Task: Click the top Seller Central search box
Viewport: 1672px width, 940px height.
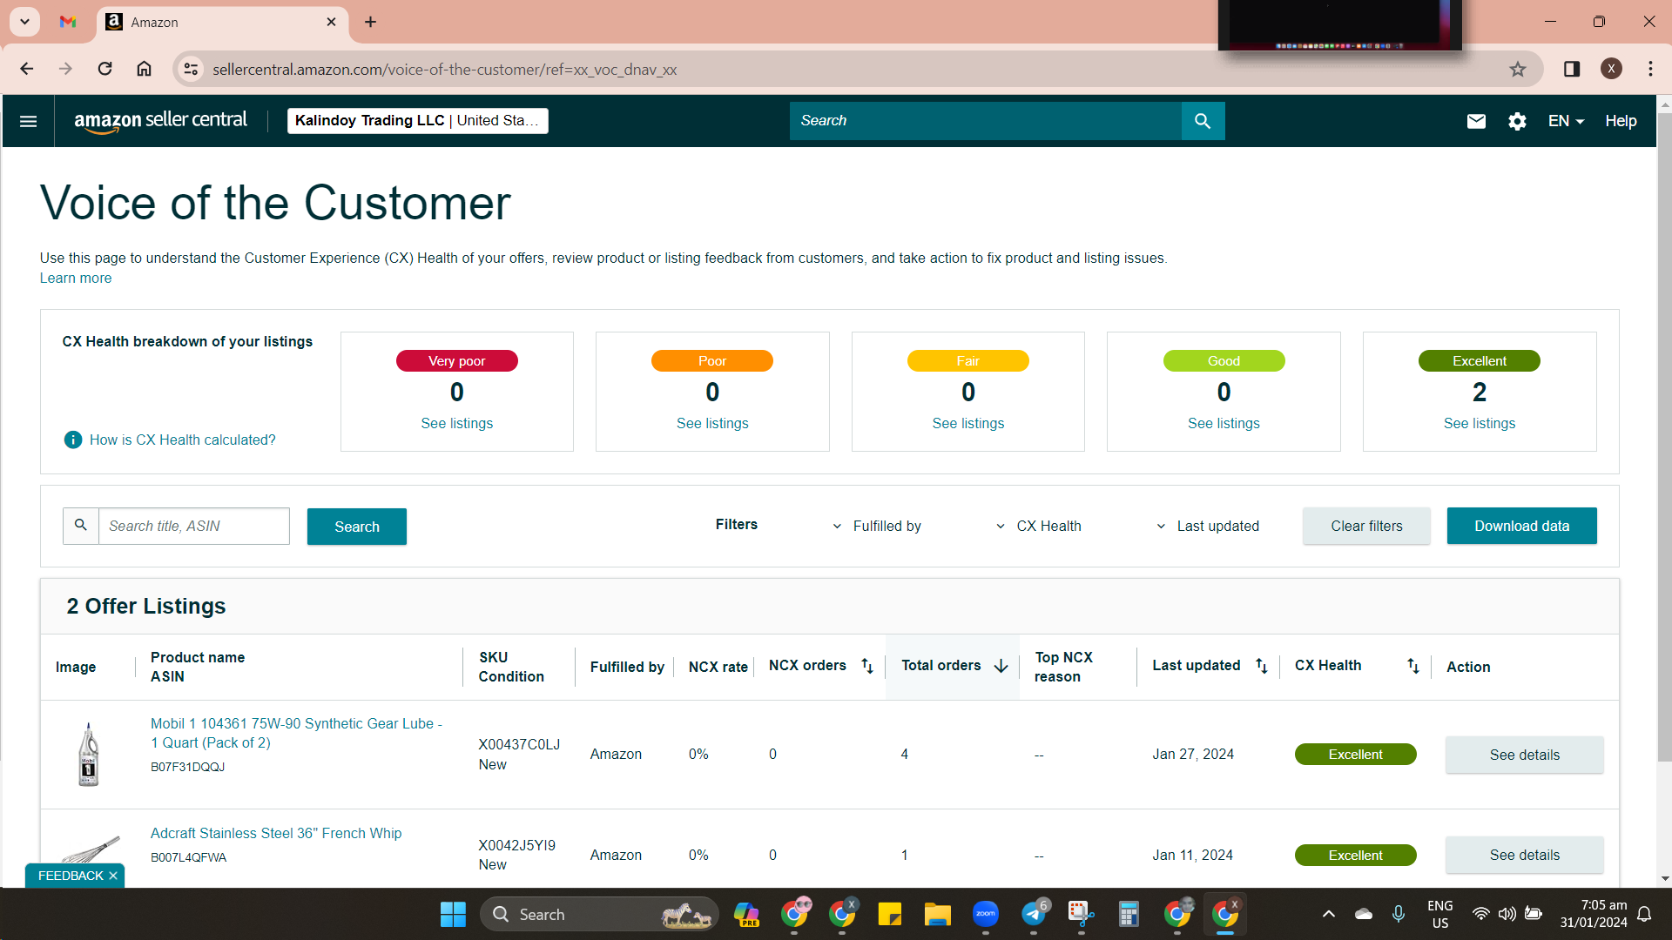Action: (985, 121)
